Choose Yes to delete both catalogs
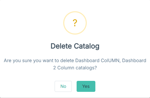This screenshot has height=98, width=150. 86,86
